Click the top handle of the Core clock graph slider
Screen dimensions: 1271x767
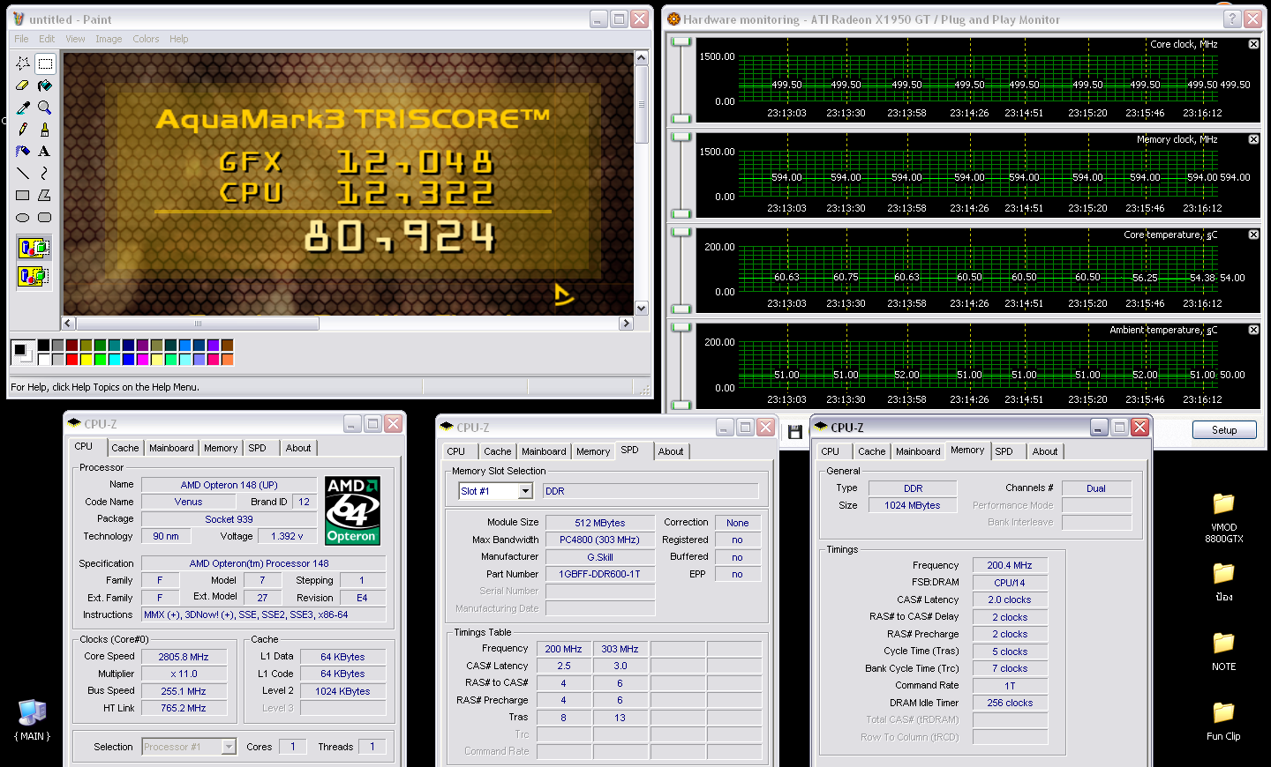681,41
